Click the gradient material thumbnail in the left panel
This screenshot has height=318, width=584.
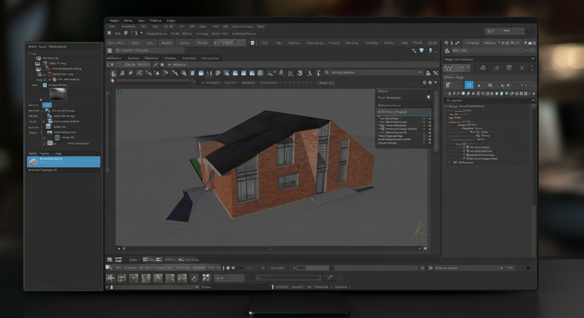point(58,94)
